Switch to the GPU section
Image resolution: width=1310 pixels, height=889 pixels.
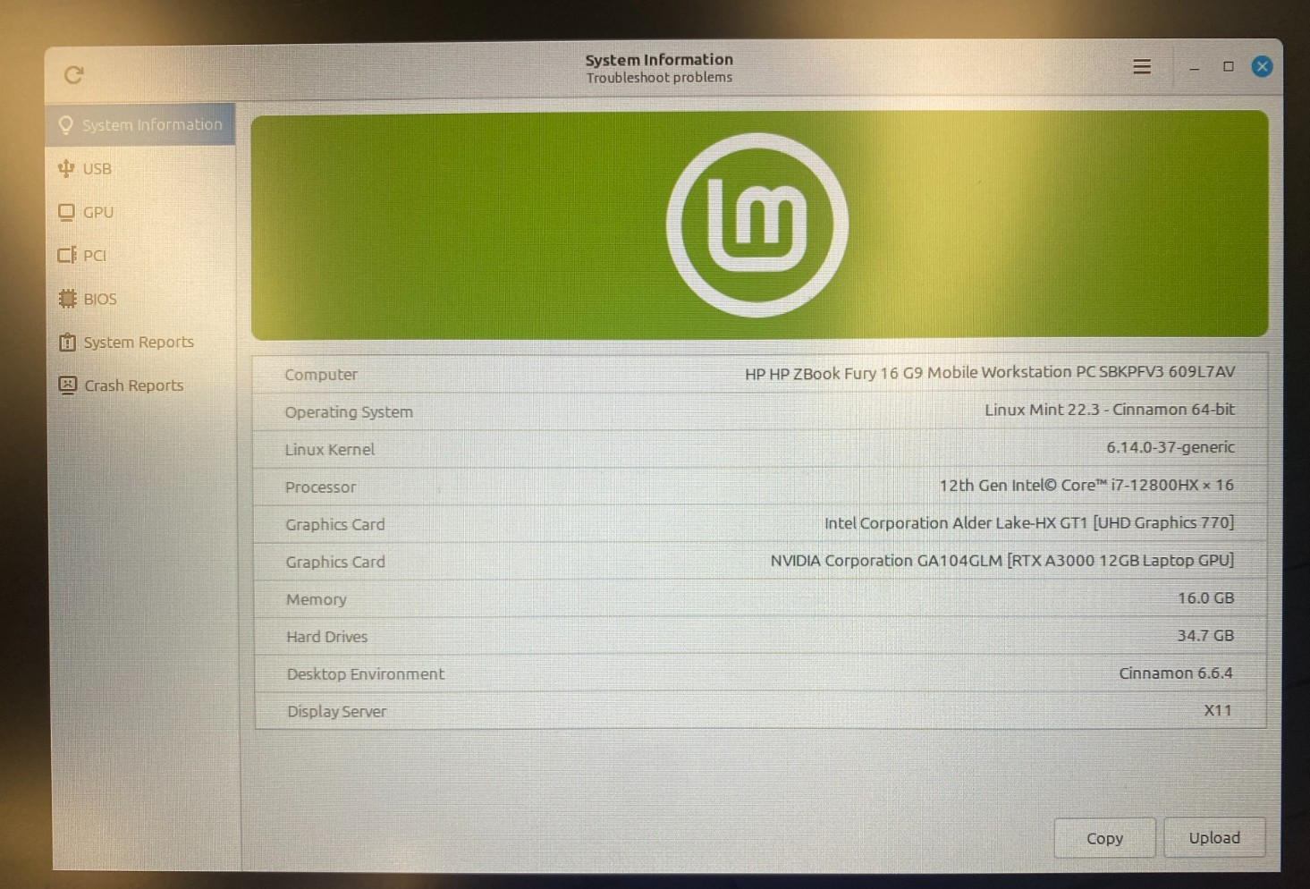[141, 212]
